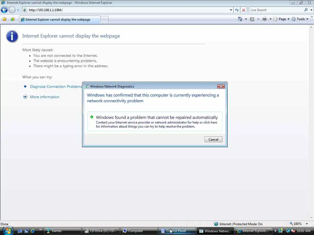Switch to Games in the taskbar
314x235 pixels.
(63, 231)
